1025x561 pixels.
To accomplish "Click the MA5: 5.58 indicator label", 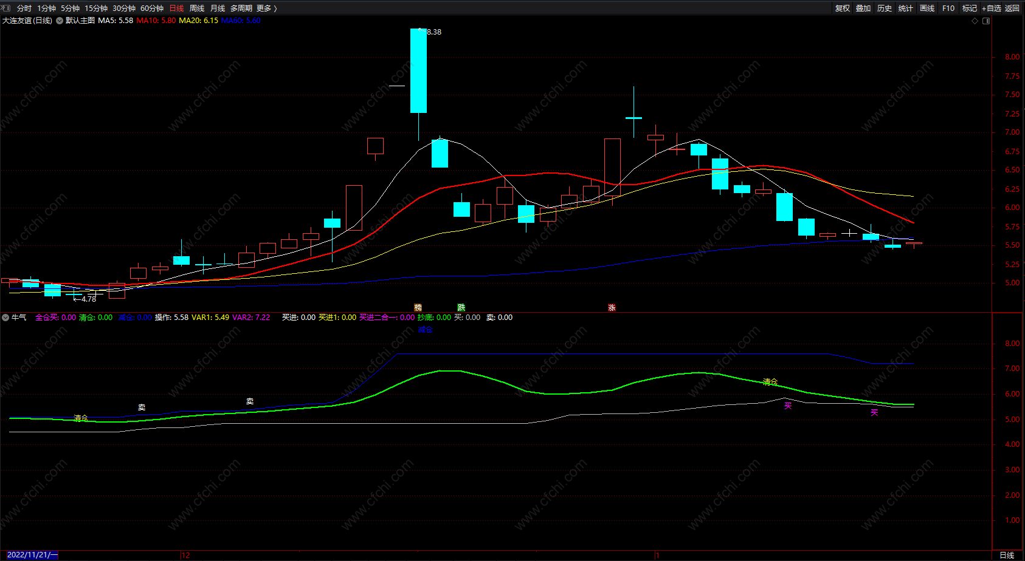I will (x=116, y=21).
